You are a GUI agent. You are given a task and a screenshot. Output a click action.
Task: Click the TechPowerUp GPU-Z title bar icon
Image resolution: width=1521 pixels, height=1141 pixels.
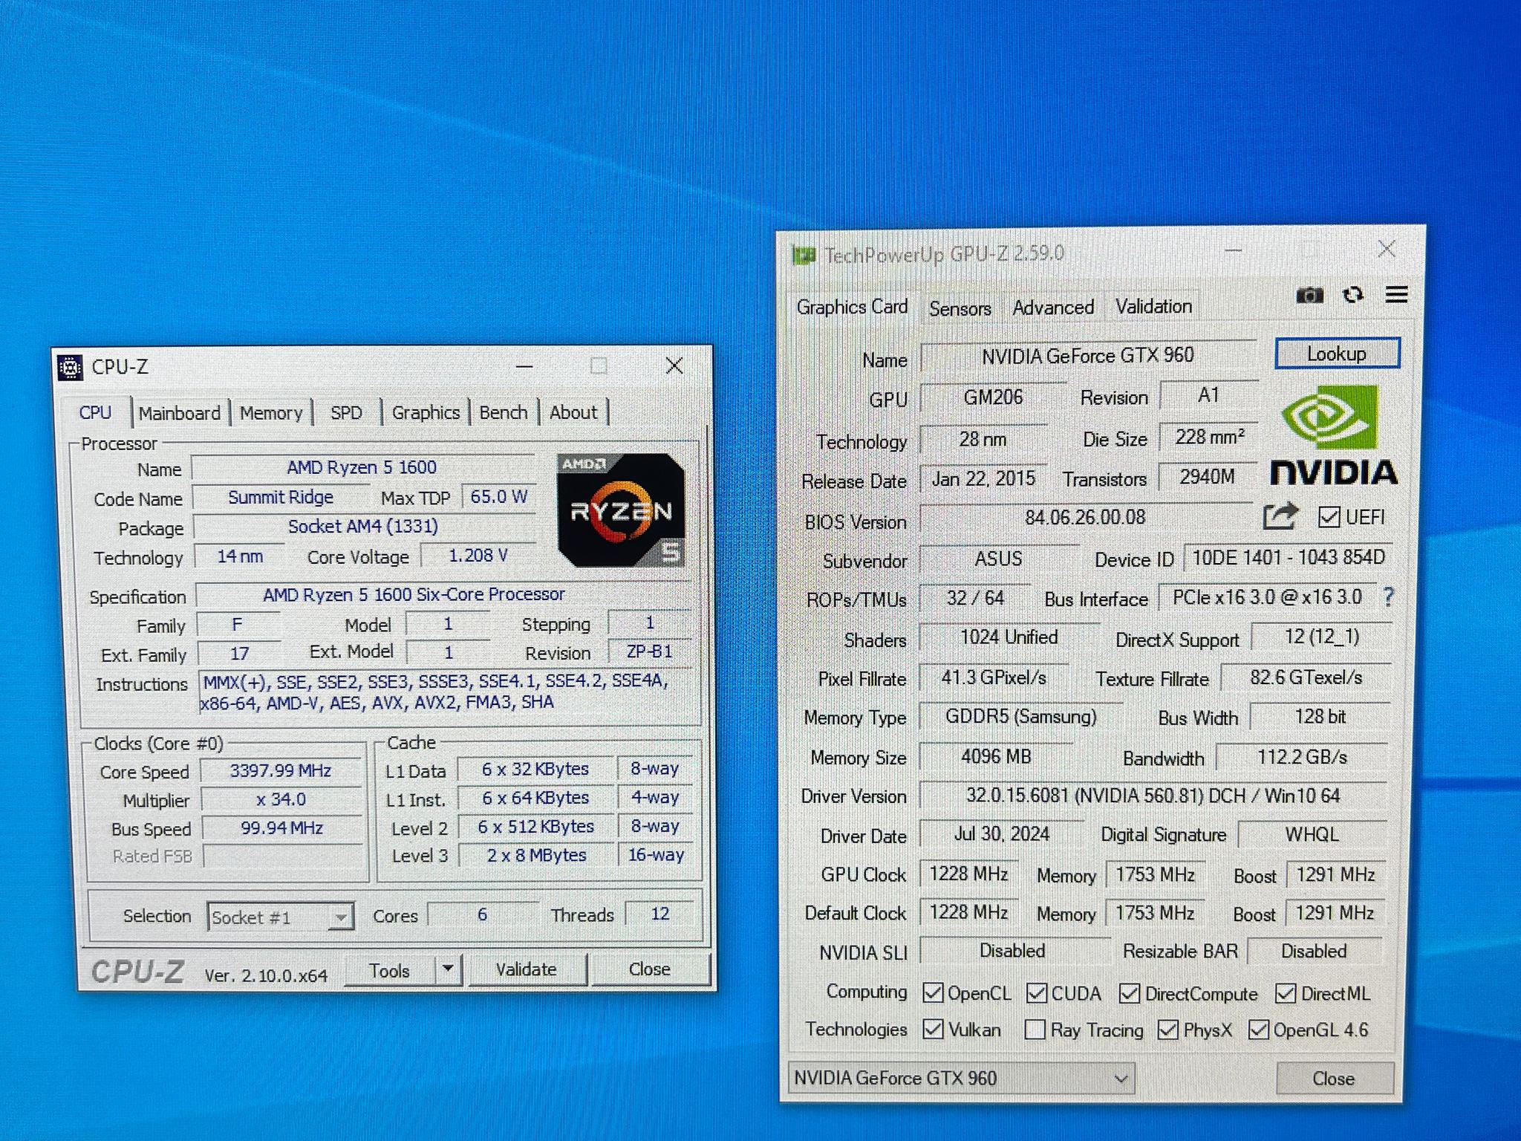click(807, 253)
